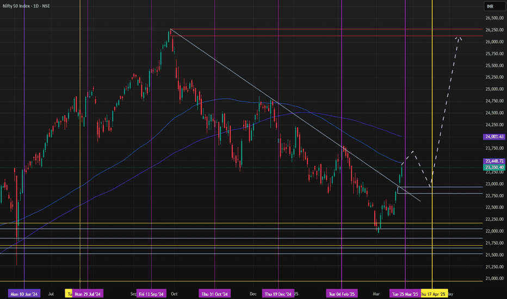Select the Thu 31 Oct '24 date label

click(215, 294)
